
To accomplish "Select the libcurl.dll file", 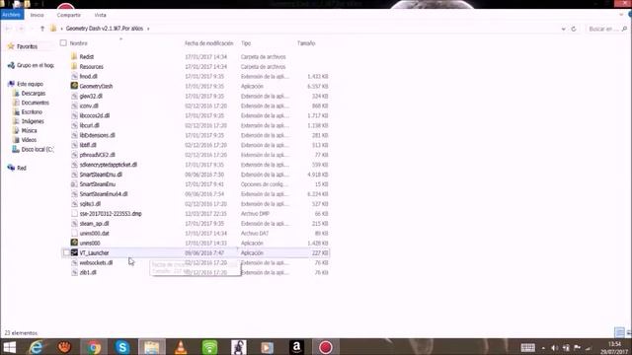I will pyautogui.click(x=89, y=125).
